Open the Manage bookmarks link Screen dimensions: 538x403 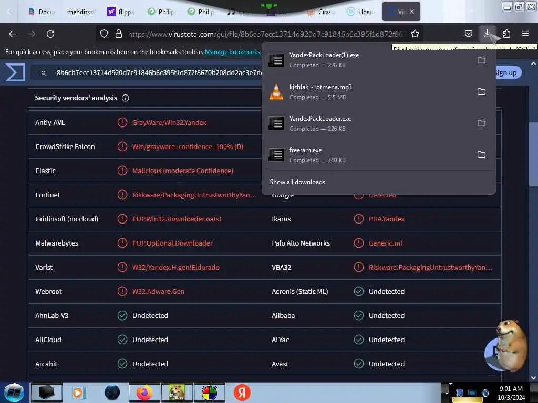(x=233, y=52)
